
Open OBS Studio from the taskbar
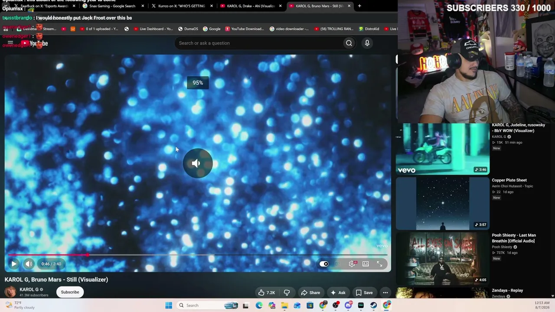tap(335, 305)
